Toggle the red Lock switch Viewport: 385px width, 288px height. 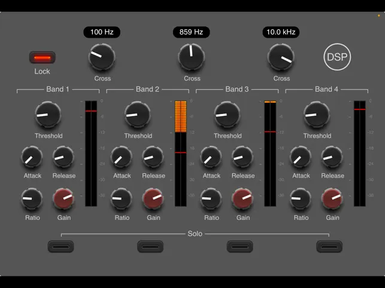coord(43,57)
